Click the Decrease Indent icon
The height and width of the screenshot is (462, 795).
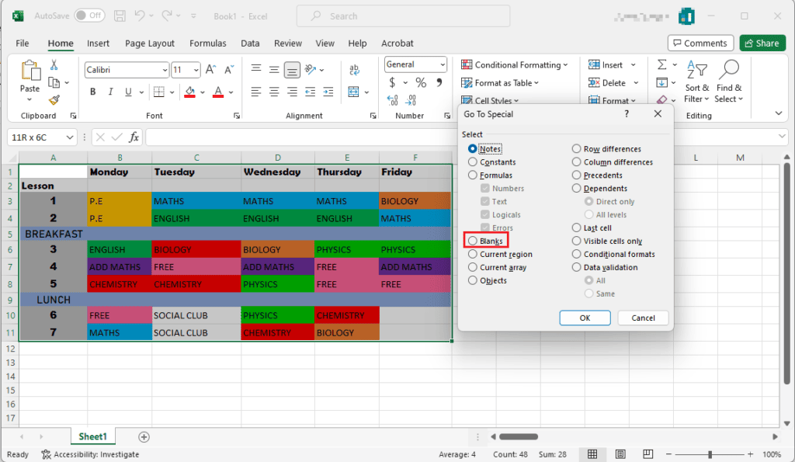pyautogui.click(x=311, y=92)
